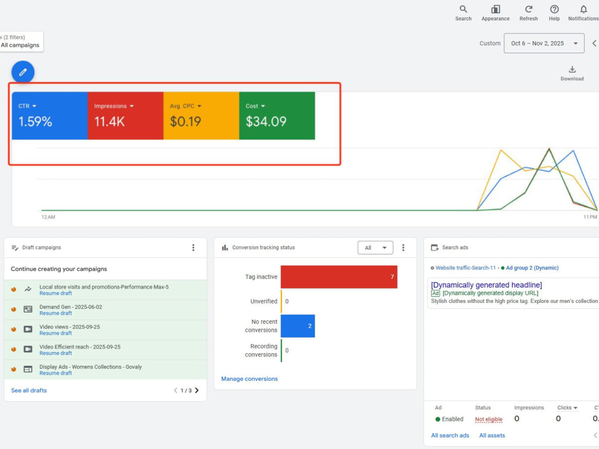Click the Display Ads campaign type icon
This screenshot has height=449, width=599.
pos(28,369)
